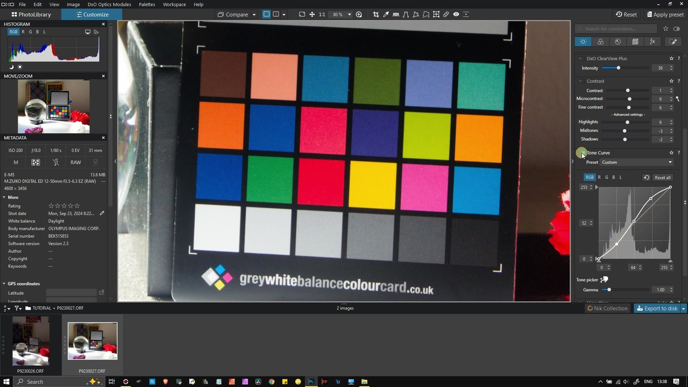Click the Nik Collection button
The height and width of the screenshot is (387, 688).
click(x=608, y=308)
